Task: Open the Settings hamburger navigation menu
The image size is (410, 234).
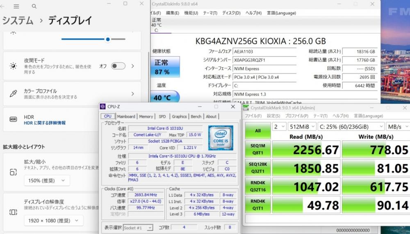Action: pos(16,6)
